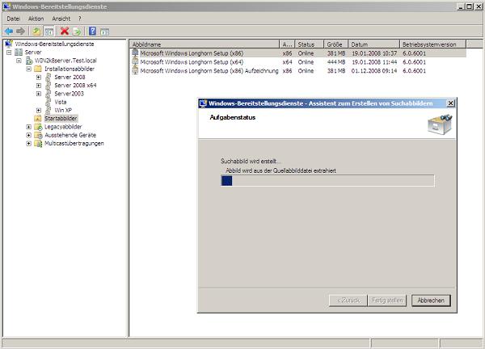Viewport: 485px width, 349px height.
Task: Sort list by Größe column header
Action: [x=336, y=44]
